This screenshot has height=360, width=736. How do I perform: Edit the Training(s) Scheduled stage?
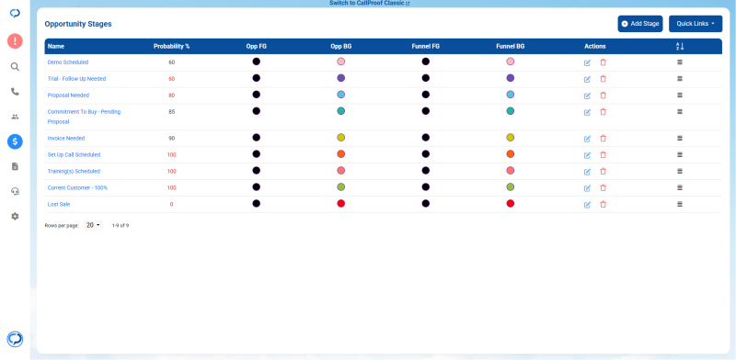[x=587, y=172]
